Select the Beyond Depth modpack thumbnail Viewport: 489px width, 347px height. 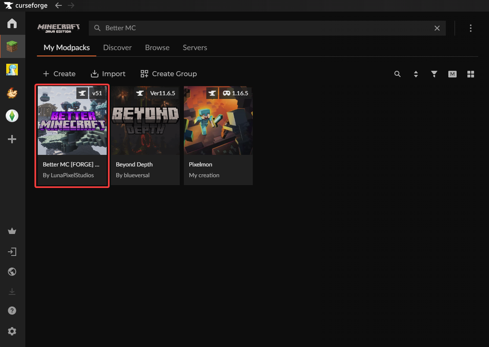coord(145,121)
